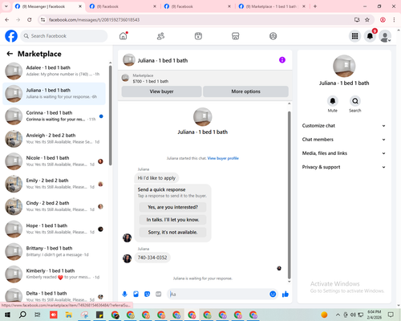Reload the page in browser toolbar

tap(30, 19)
